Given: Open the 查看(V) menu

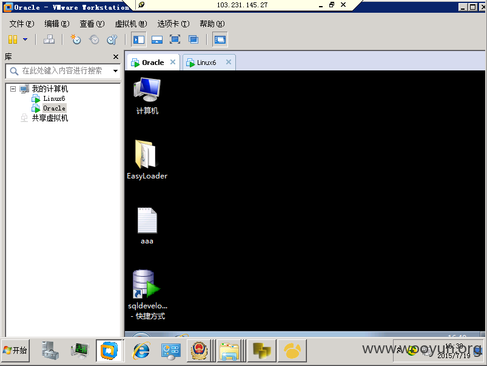Looking at the screenshot, I should coord(92,24).
